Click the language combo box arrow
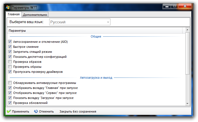The height and width of the screenshot is (122, 198). [x=108, y=22]
